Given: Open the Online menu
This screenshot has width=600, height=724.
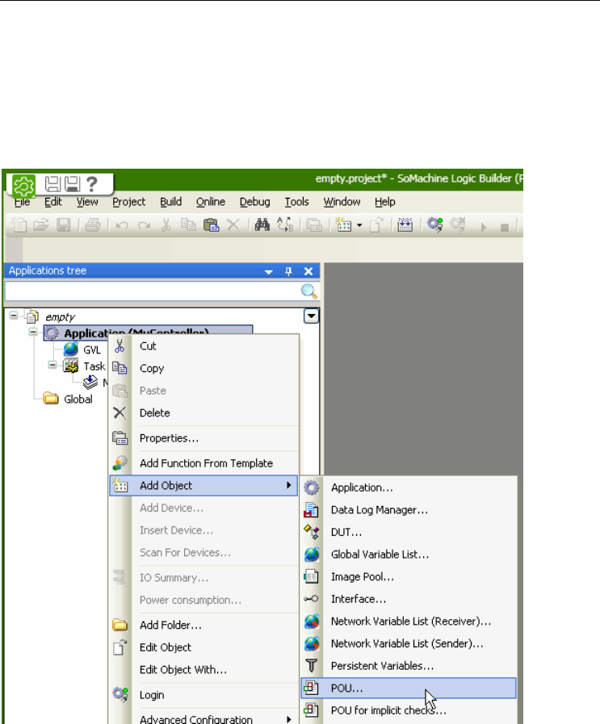Looking at the screenshot, I should pos(211,202).
